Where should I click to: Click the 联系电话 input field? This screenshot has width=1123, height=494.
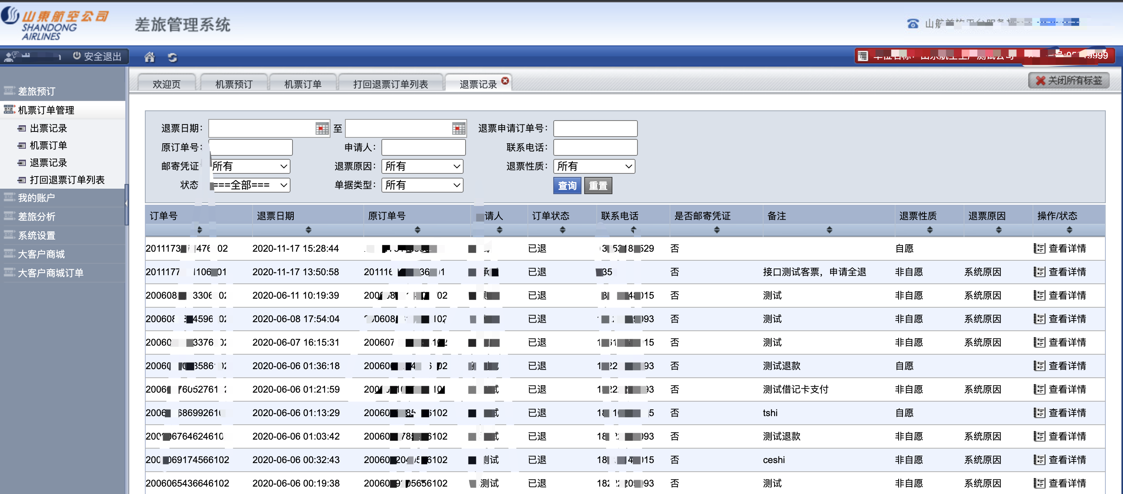point(595,147)
